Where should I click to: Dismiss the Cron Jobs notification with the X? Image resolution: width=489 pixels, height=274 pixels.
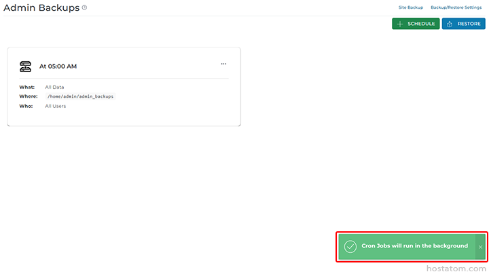coord(480,247)
